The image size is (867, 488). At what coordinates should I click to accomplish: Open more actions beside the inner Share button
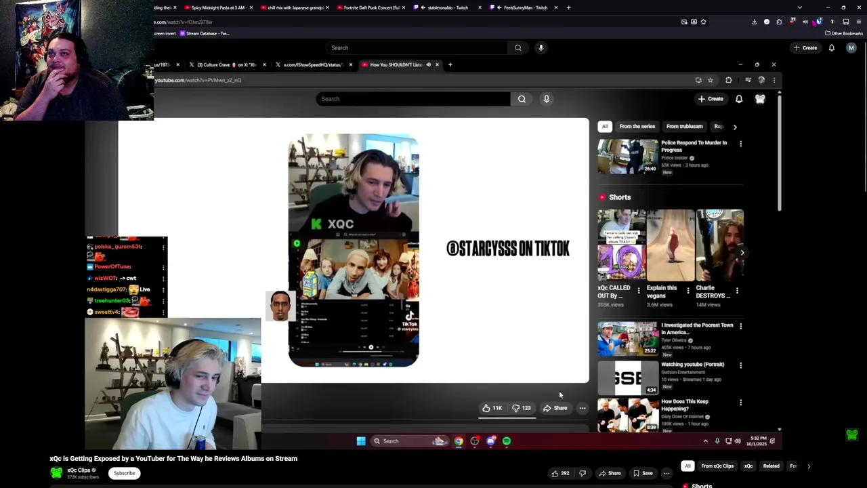click(583, 408)
